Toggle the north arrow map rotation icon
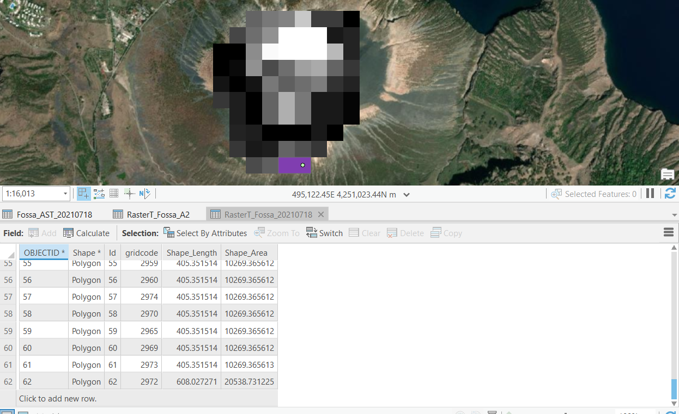The height and width of the screenshot is (414, 679). pyautogui.click(x=144, y=193)
